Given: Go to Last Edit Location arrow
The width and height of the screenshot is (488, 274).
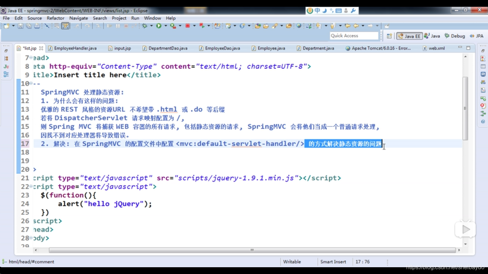Looking at the screenshot, I should click(347, 26).
